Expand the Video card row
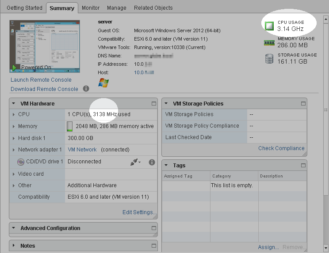The image size is (329, 253). coord(14,174)
